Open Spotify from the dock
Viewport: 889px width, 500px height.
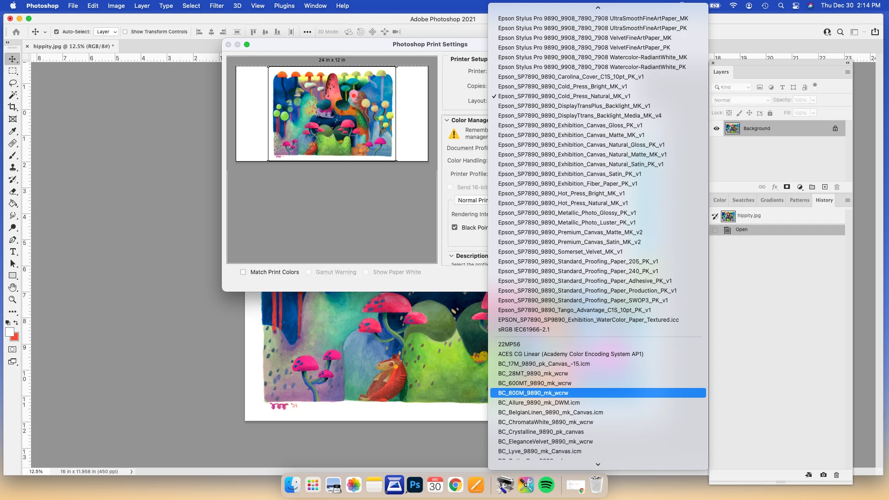(546, 485)
